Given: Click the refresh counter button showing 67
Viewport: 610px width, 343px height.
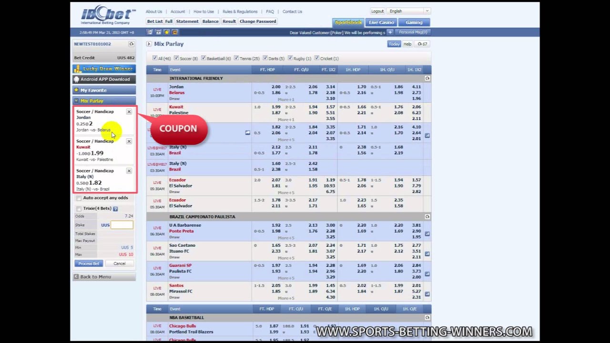Looking at the screenshot, I should coord(423,44).
